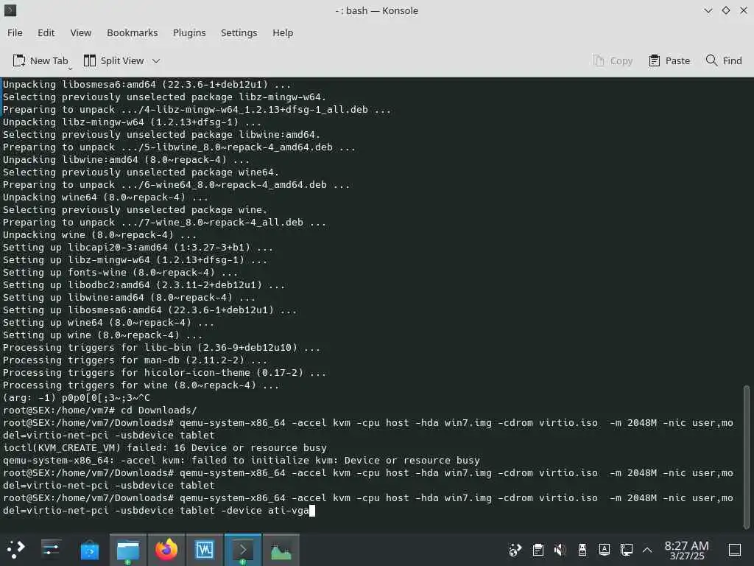
Task: Switch to the Firefox window
Action: [x=166, y=549]
